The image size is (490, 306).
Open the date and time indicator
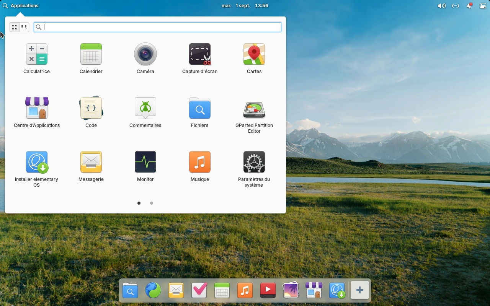245,6
